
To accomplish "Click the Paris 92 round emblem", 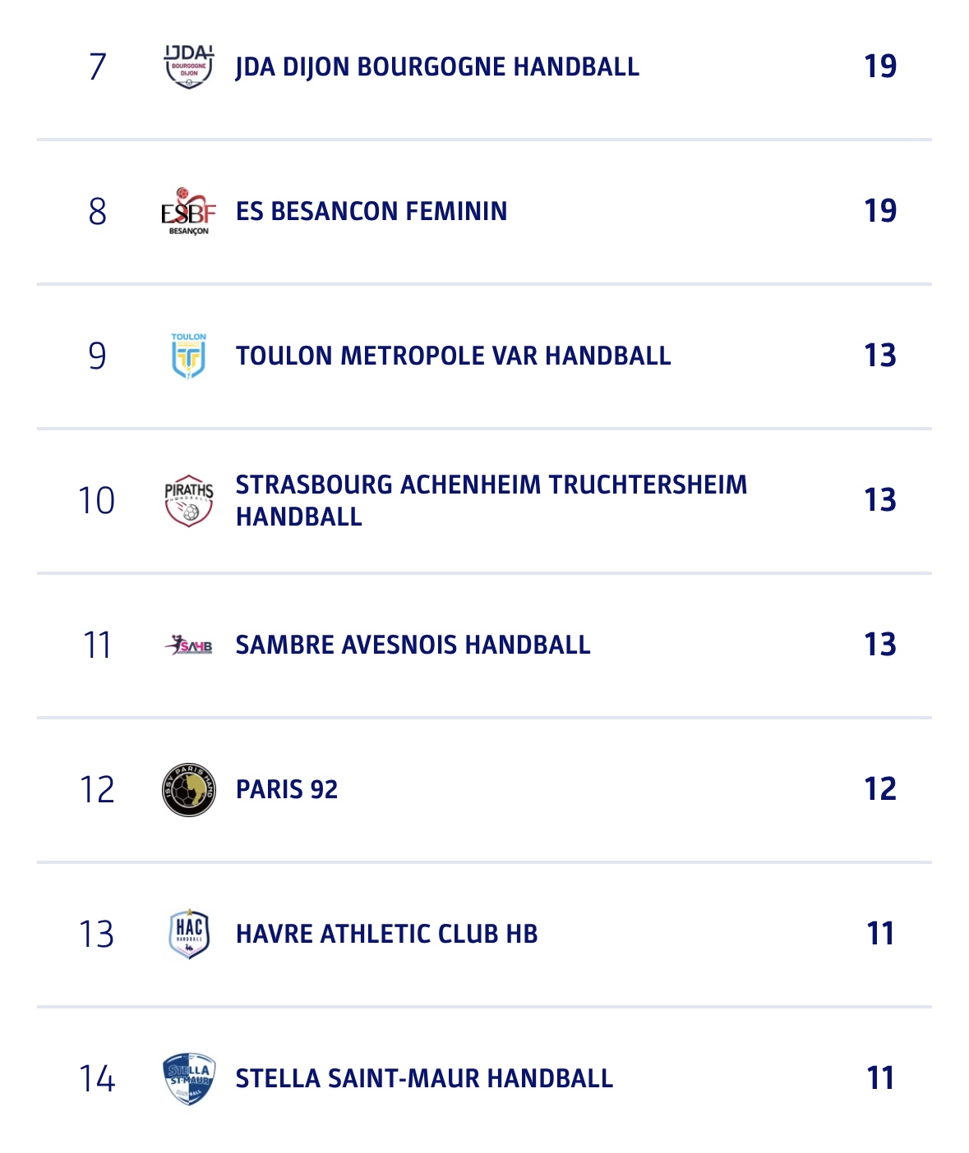I will coord(189,789).
